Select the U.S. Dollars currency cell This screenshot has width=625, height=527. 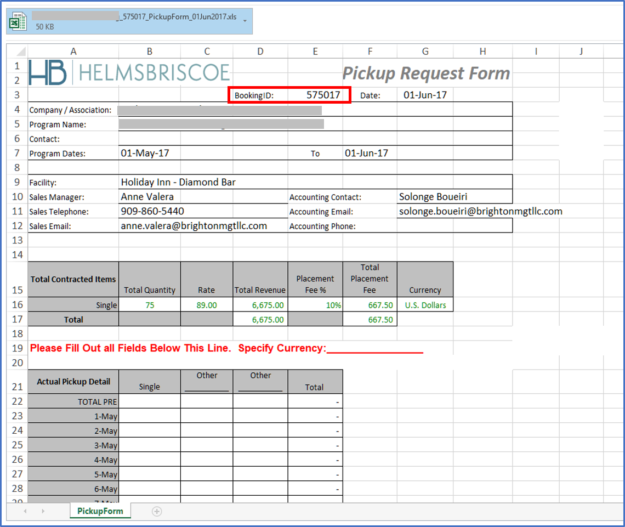425,305
